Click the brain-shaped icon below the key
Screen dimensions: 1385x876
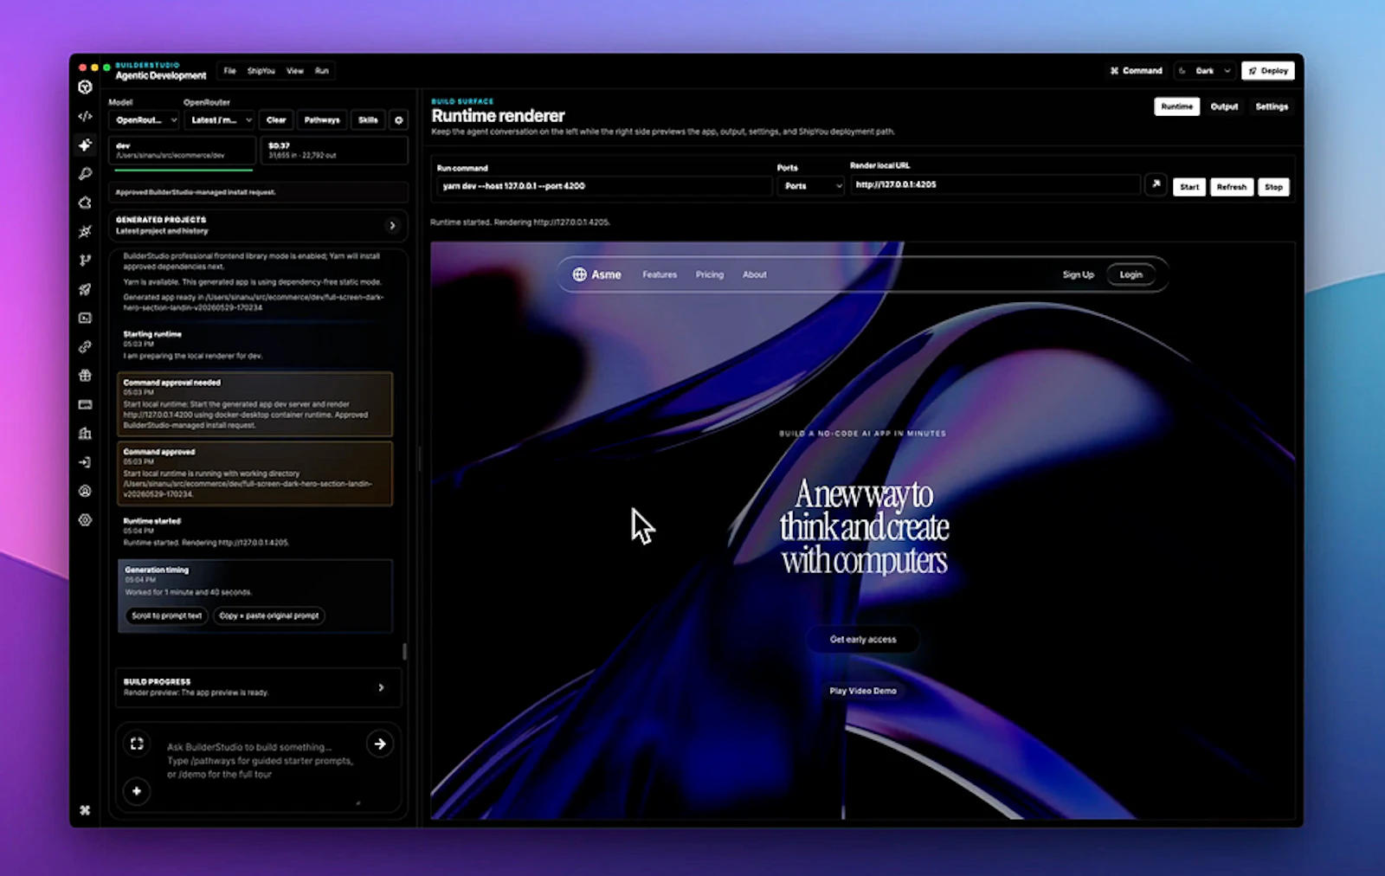pyautogui.click(x=85, y=203)
